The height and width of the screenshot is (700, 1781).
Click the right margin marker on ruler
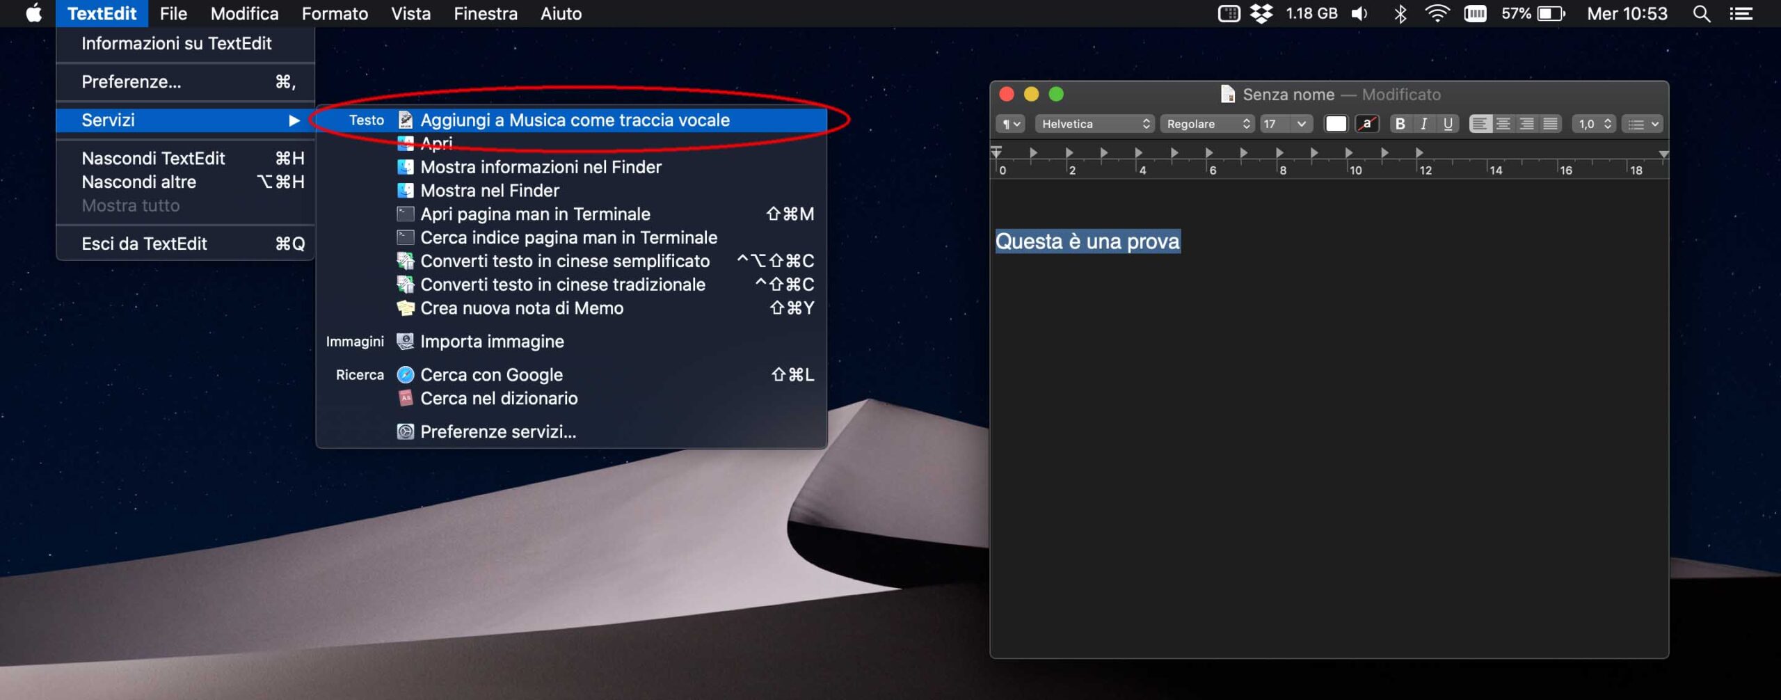(x=1663, y=154)
